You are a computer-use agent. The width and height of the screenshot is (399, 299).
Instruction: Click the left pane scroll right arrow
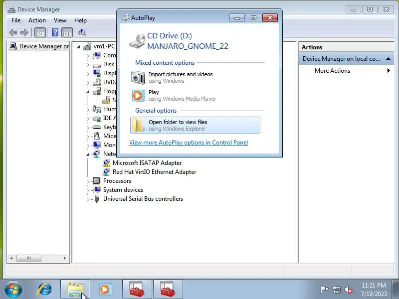[64, 258]
